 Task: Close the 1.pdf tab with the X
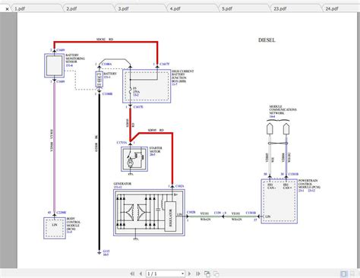point(7,9)
